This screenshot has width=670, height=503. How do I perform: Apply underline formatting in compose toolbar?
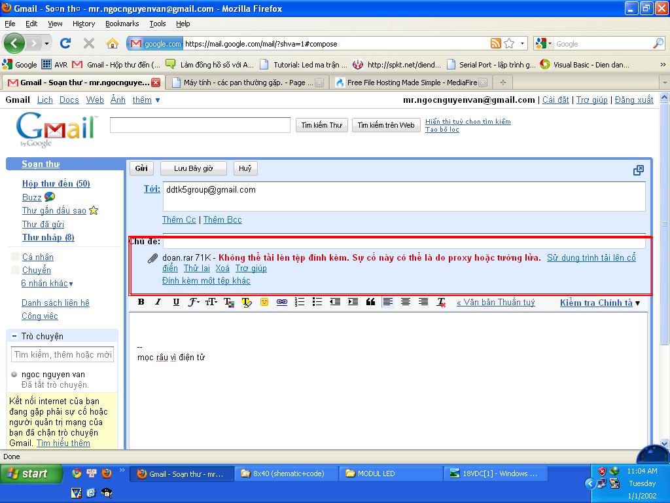tap(176, 302)
